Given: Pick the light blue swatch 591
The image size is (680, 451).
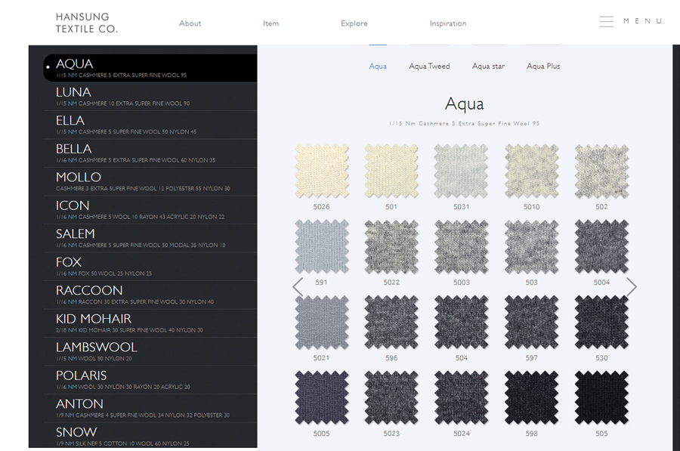Looking at the screenshot, I should pyautogui.click(x=322, y=247).
